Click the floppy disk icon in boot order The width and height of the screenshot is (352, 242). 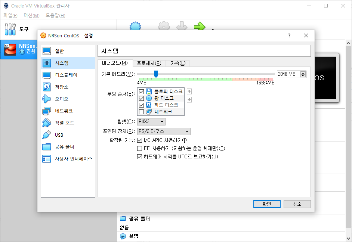(149, 91)
